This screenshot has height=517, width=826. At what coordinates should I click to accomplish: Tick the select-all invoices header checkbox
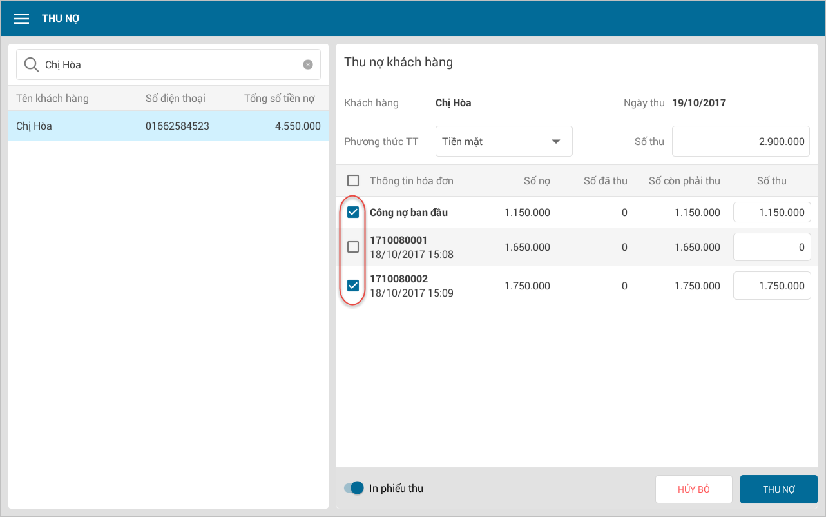(x=353, y=180)
